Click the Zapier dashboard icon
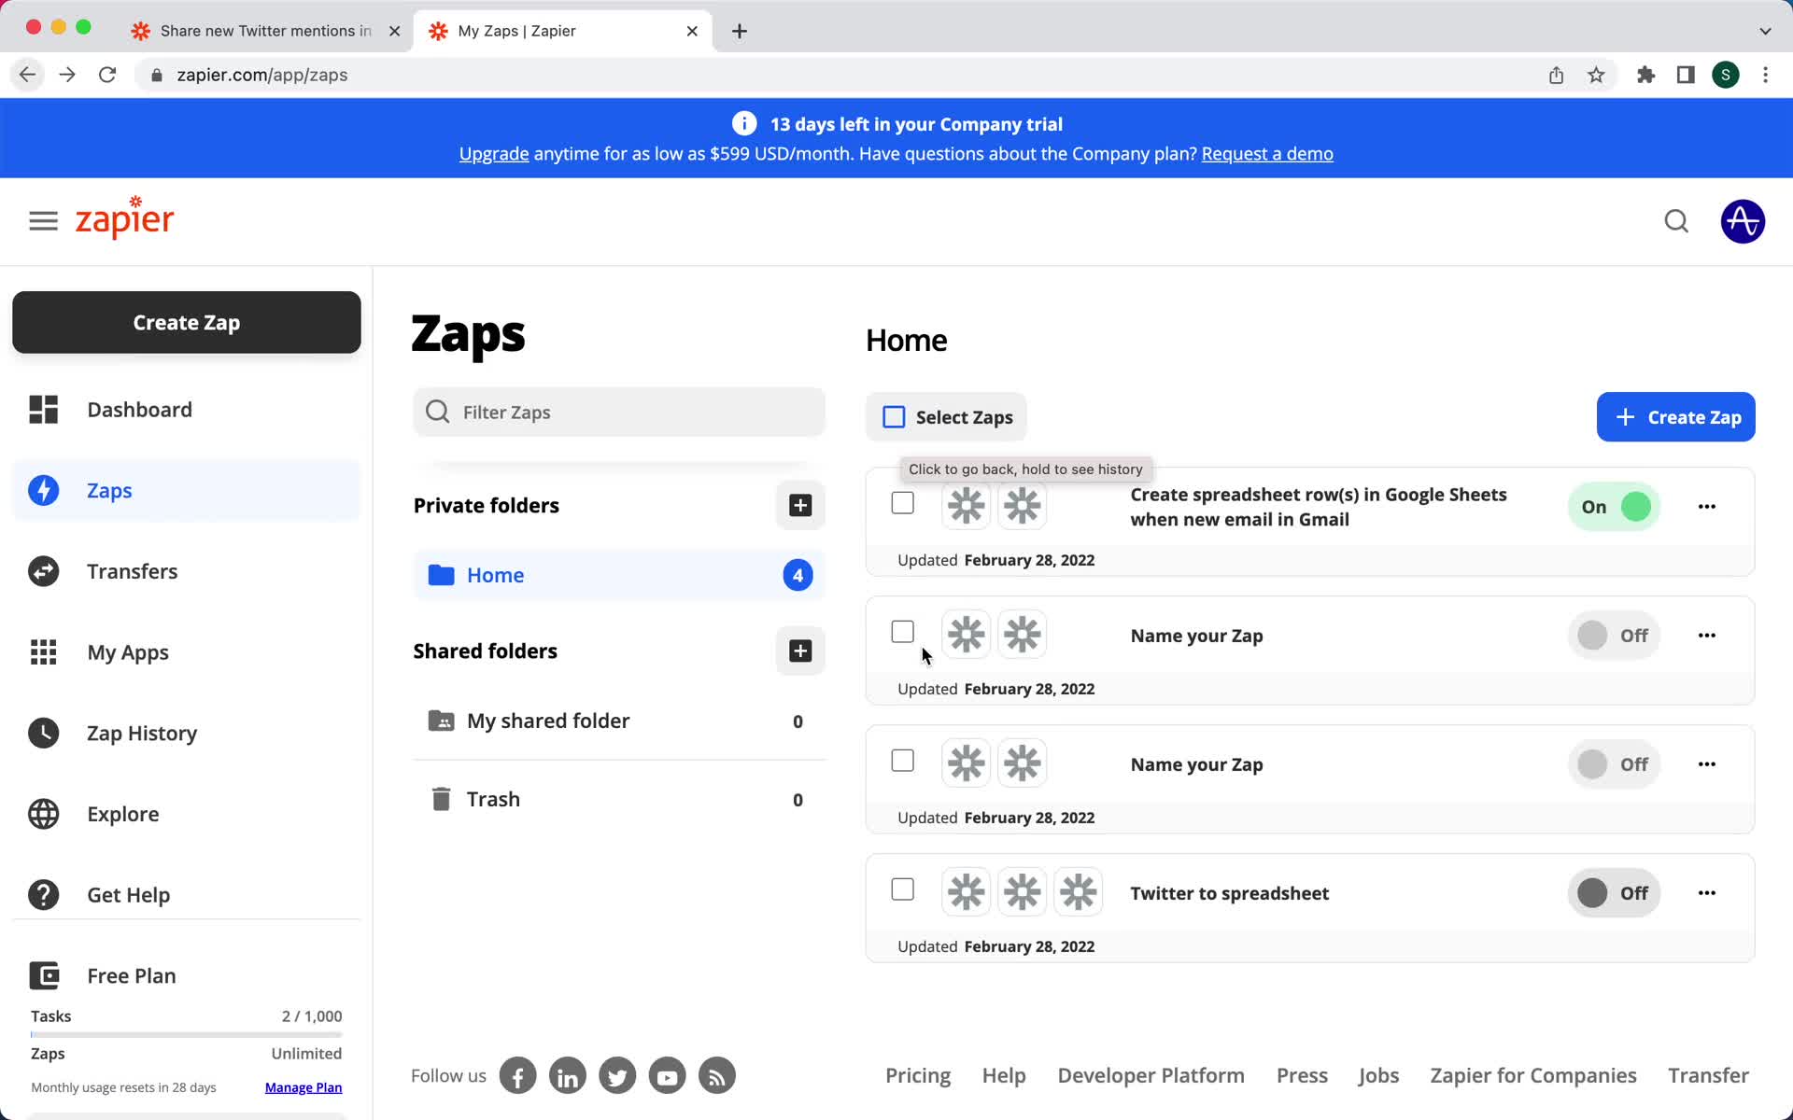This screenshot has height=1120, width=1793. pos(44,409)
